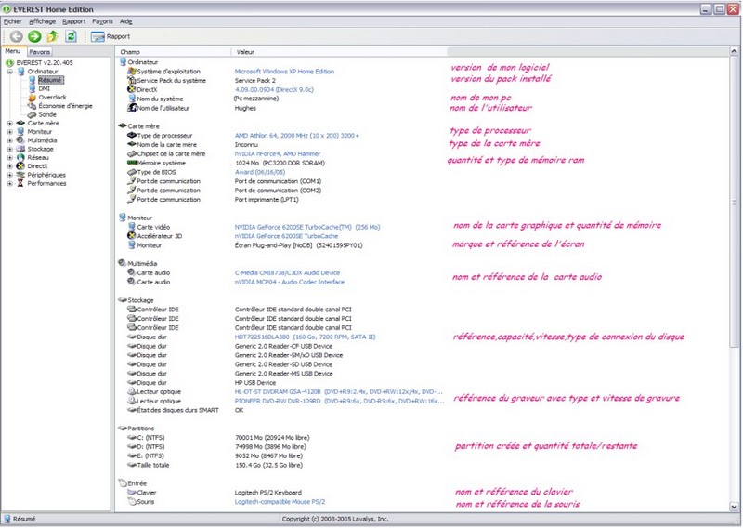Click the Souris mouse icon
Screen dimensions: 743x528
click(132, 501)
